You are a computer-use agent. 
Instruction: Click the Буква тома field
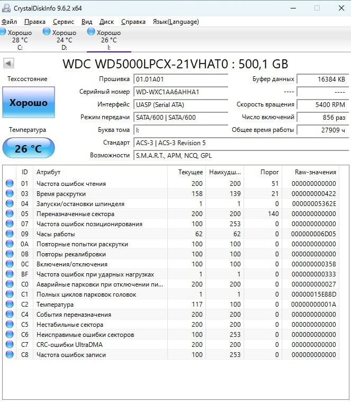181,130
